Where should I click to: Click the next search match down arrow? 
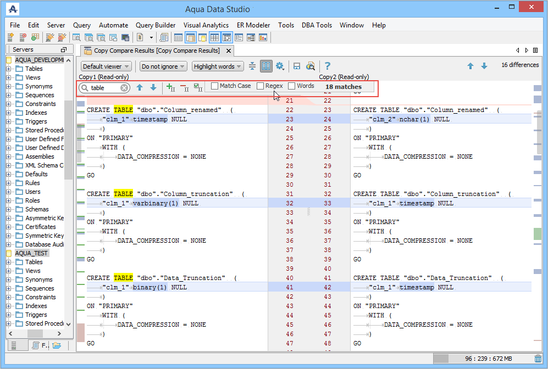pos(153,87)
